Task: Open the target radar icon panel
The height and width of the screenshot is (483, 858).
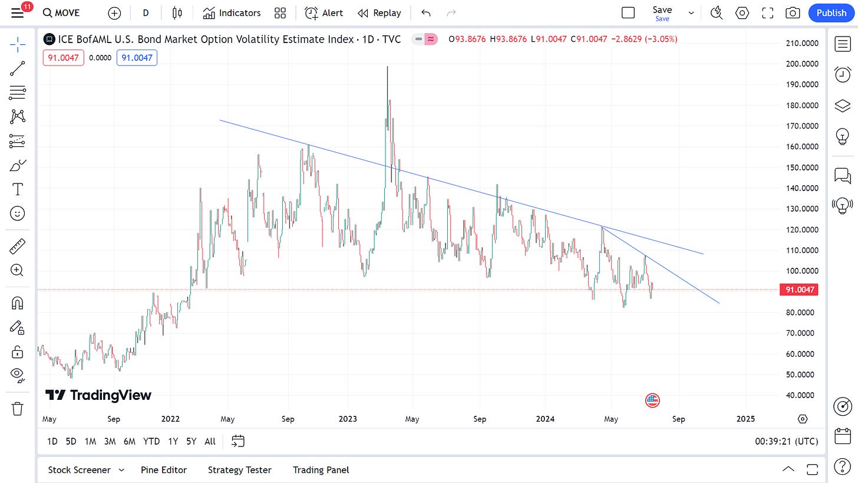Action: (843, 406)
